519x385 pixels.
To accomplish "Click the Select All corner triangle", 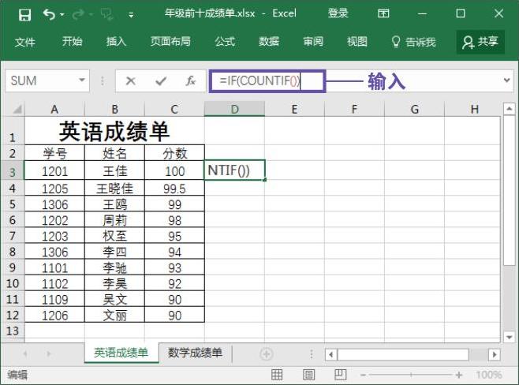I will 17,109.
